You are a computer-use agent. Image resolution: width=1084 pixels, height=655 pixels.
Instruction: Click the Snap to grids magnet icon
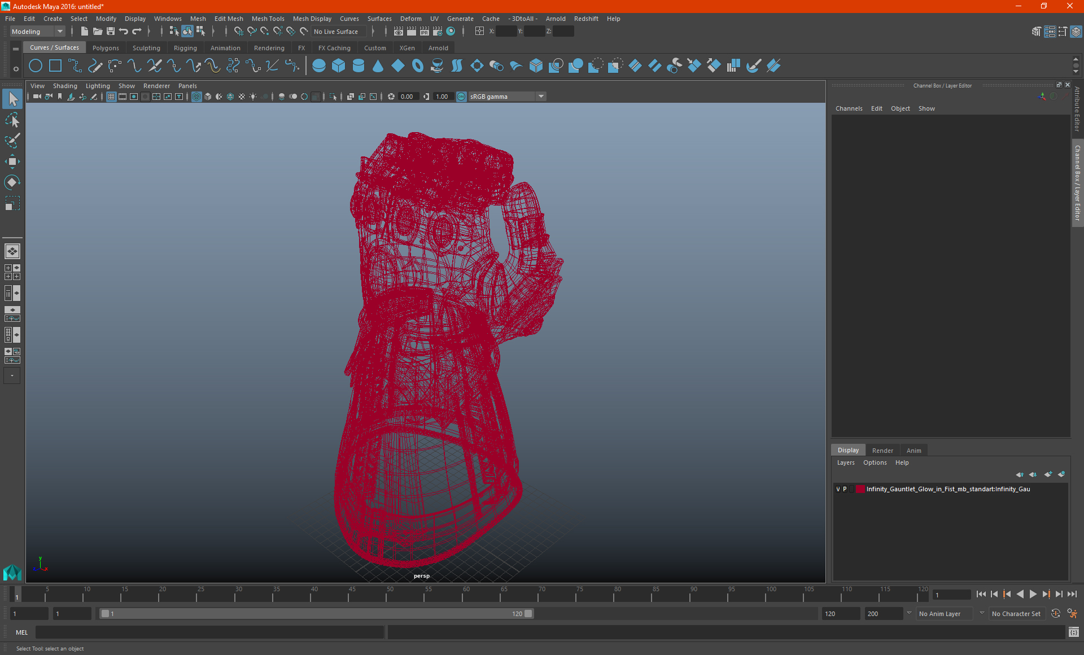pyautogui.click(x=238, y=32)
